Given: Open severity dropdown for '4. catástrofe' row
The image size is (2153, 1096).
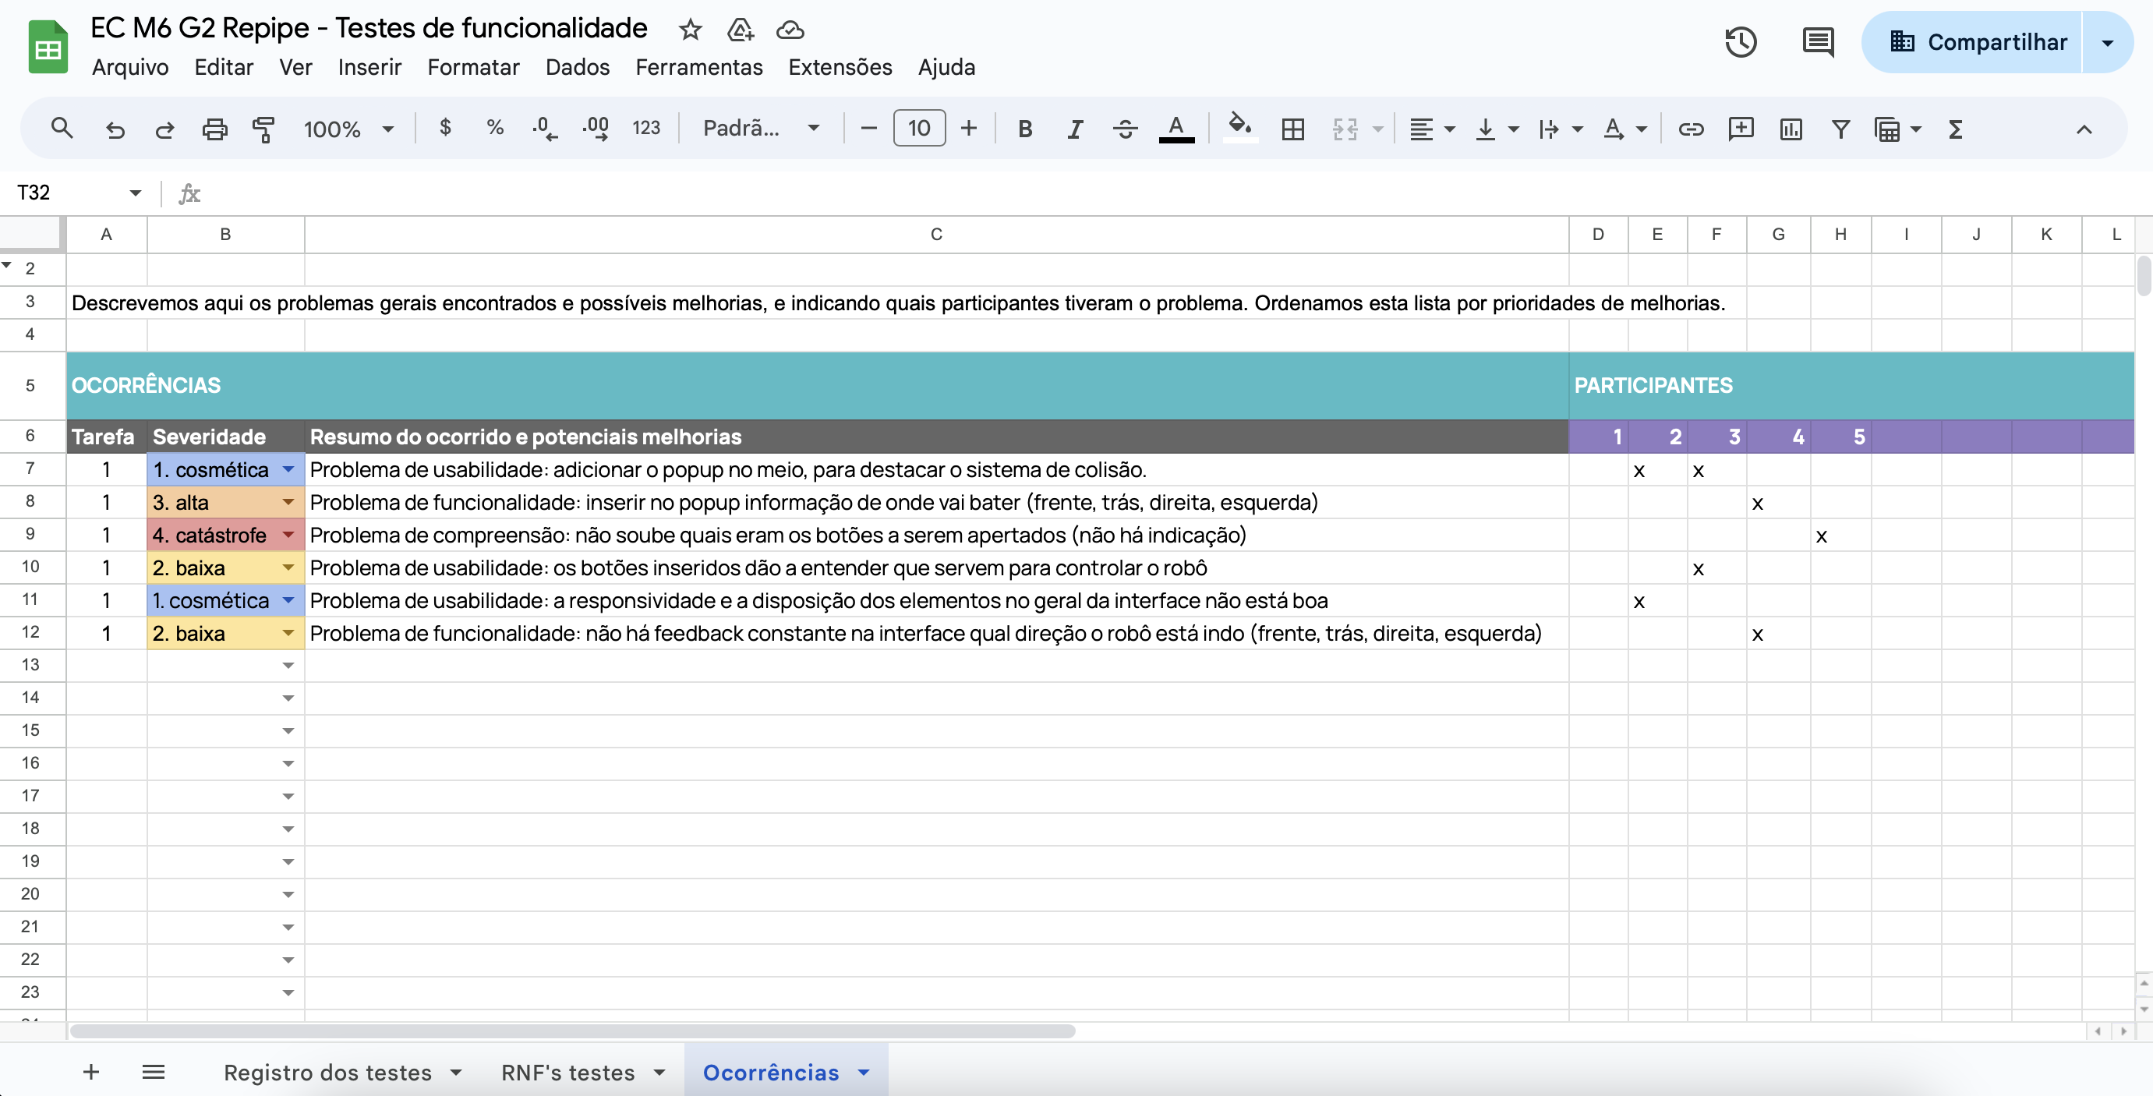Looking at the screenshot, I should [x=288, y=535].
